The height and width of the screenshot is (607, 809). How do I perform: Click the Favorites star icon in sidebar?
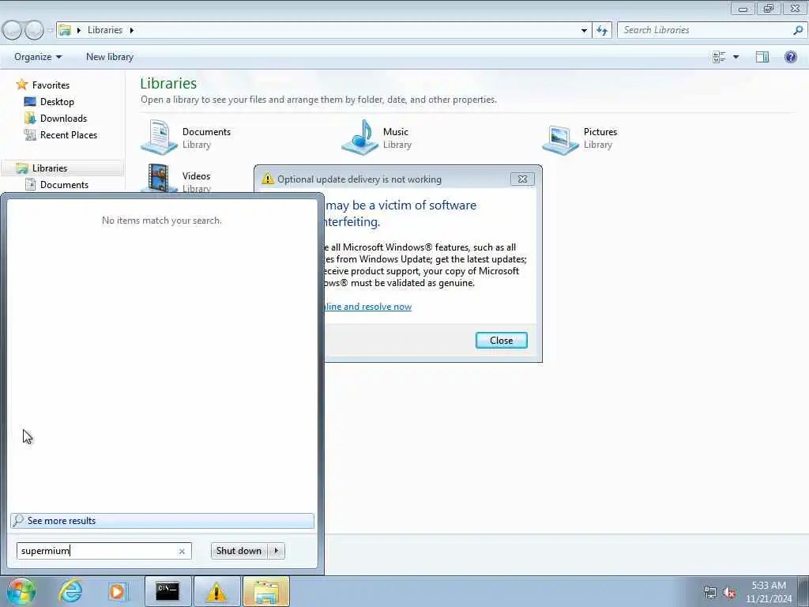21,85
